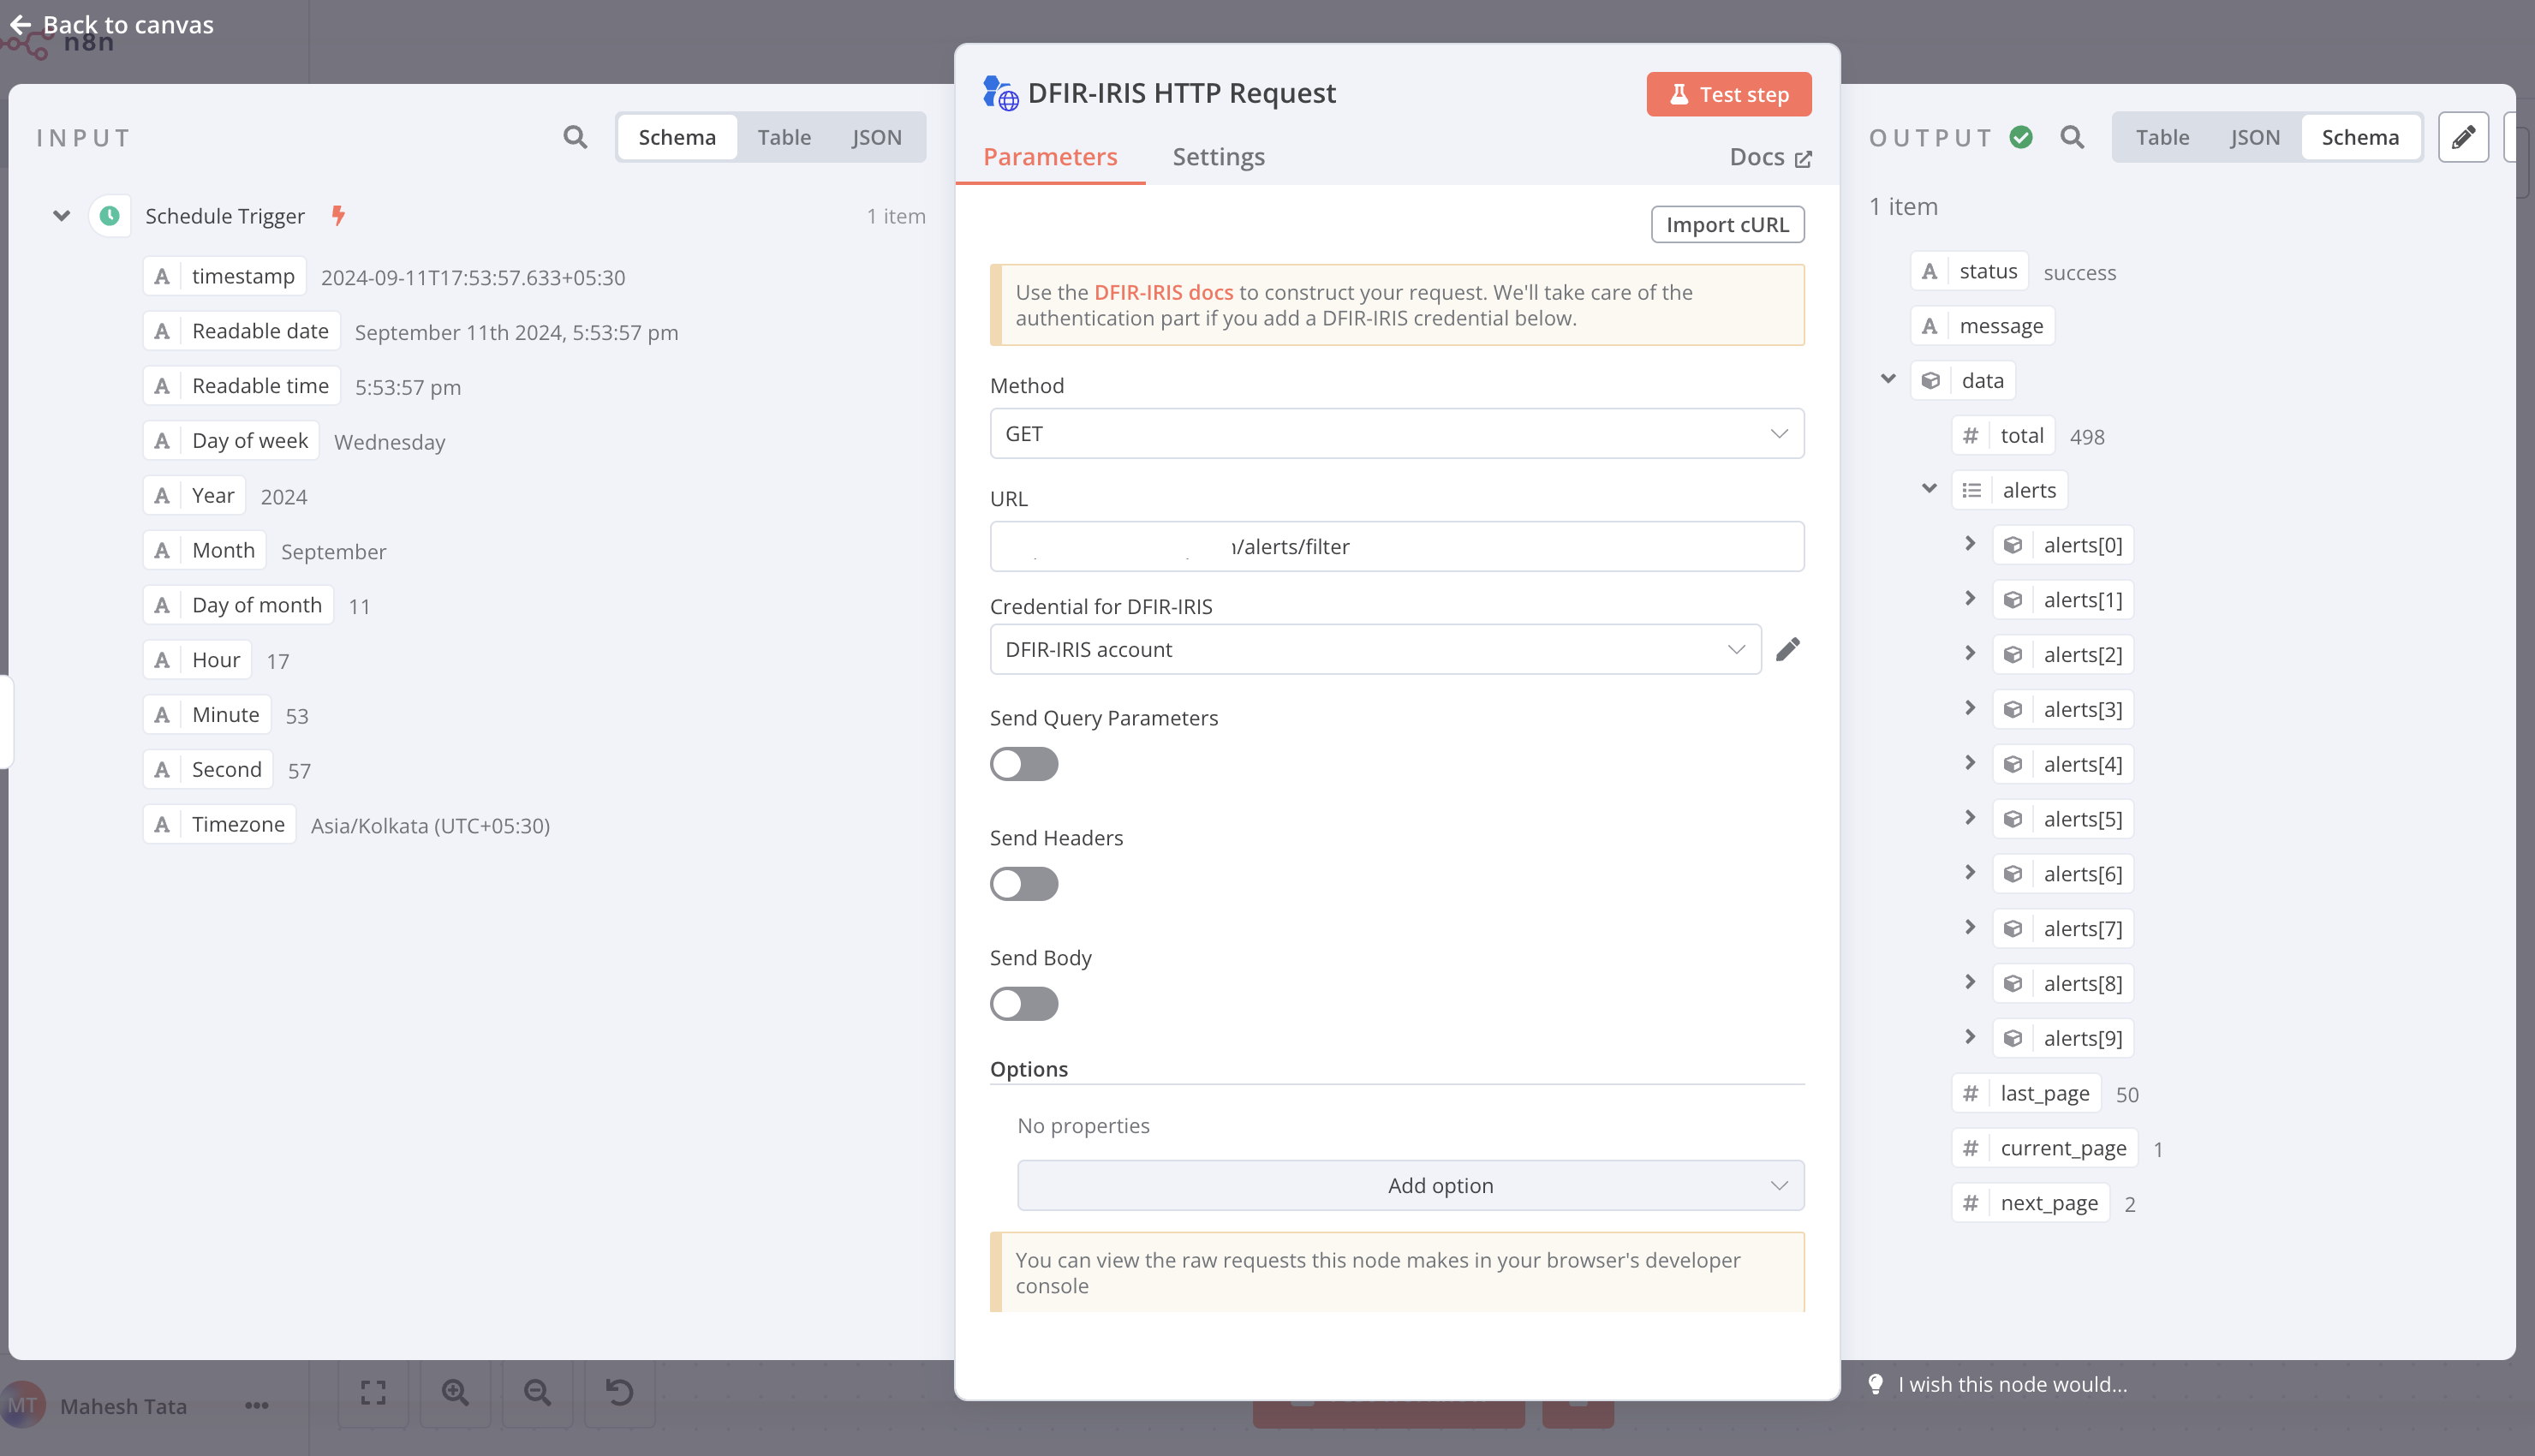Click Mahesh Tata user name
This screenshot has height=1456, width=2535.
pyautogui.click(x=124, y=1406)
